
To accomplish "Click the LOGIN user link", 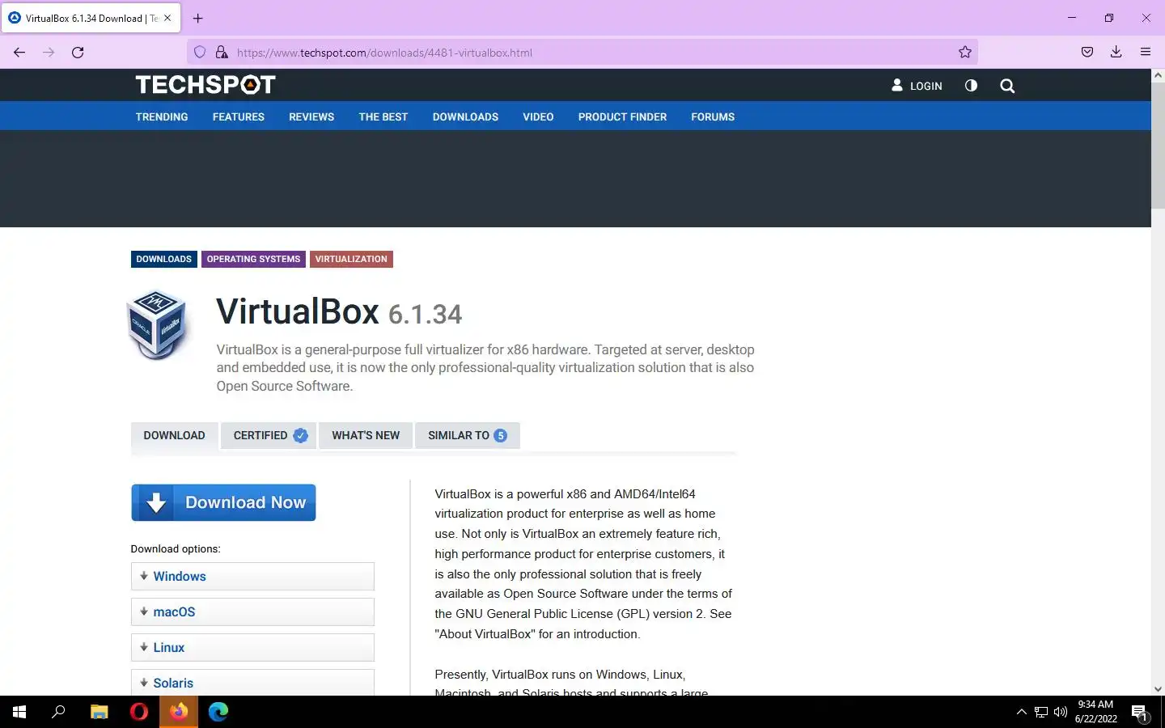I will tap(917, 86).
